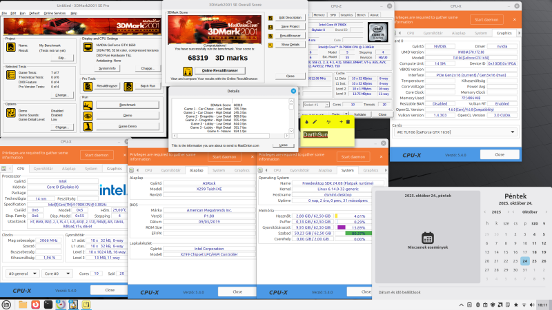Click the ResultBrowser icon in Pro Tools
Viewport: 552px width, 310px height.
[88, 86]
